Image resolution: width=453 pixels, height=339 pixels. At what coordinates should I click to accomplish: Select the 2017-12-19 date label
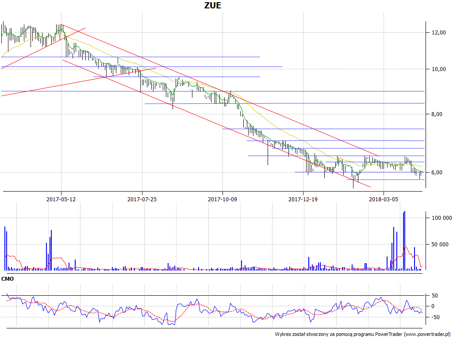pos(303,199)
